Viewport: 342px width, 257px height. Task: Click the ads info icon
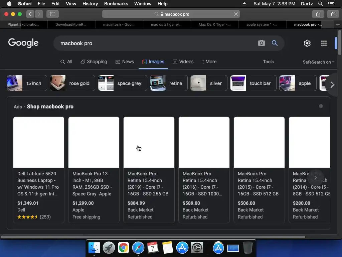tap(321, 106)
